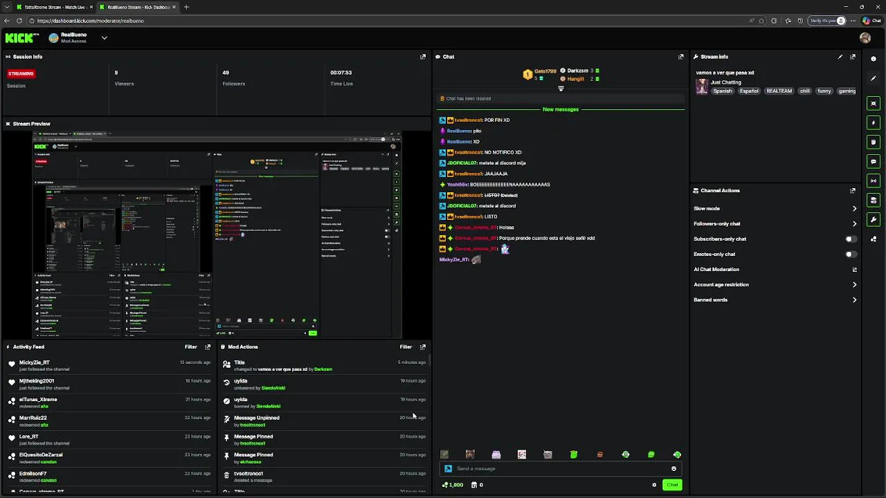Open Yoshi56x username in chat

[x=458, y=185]
